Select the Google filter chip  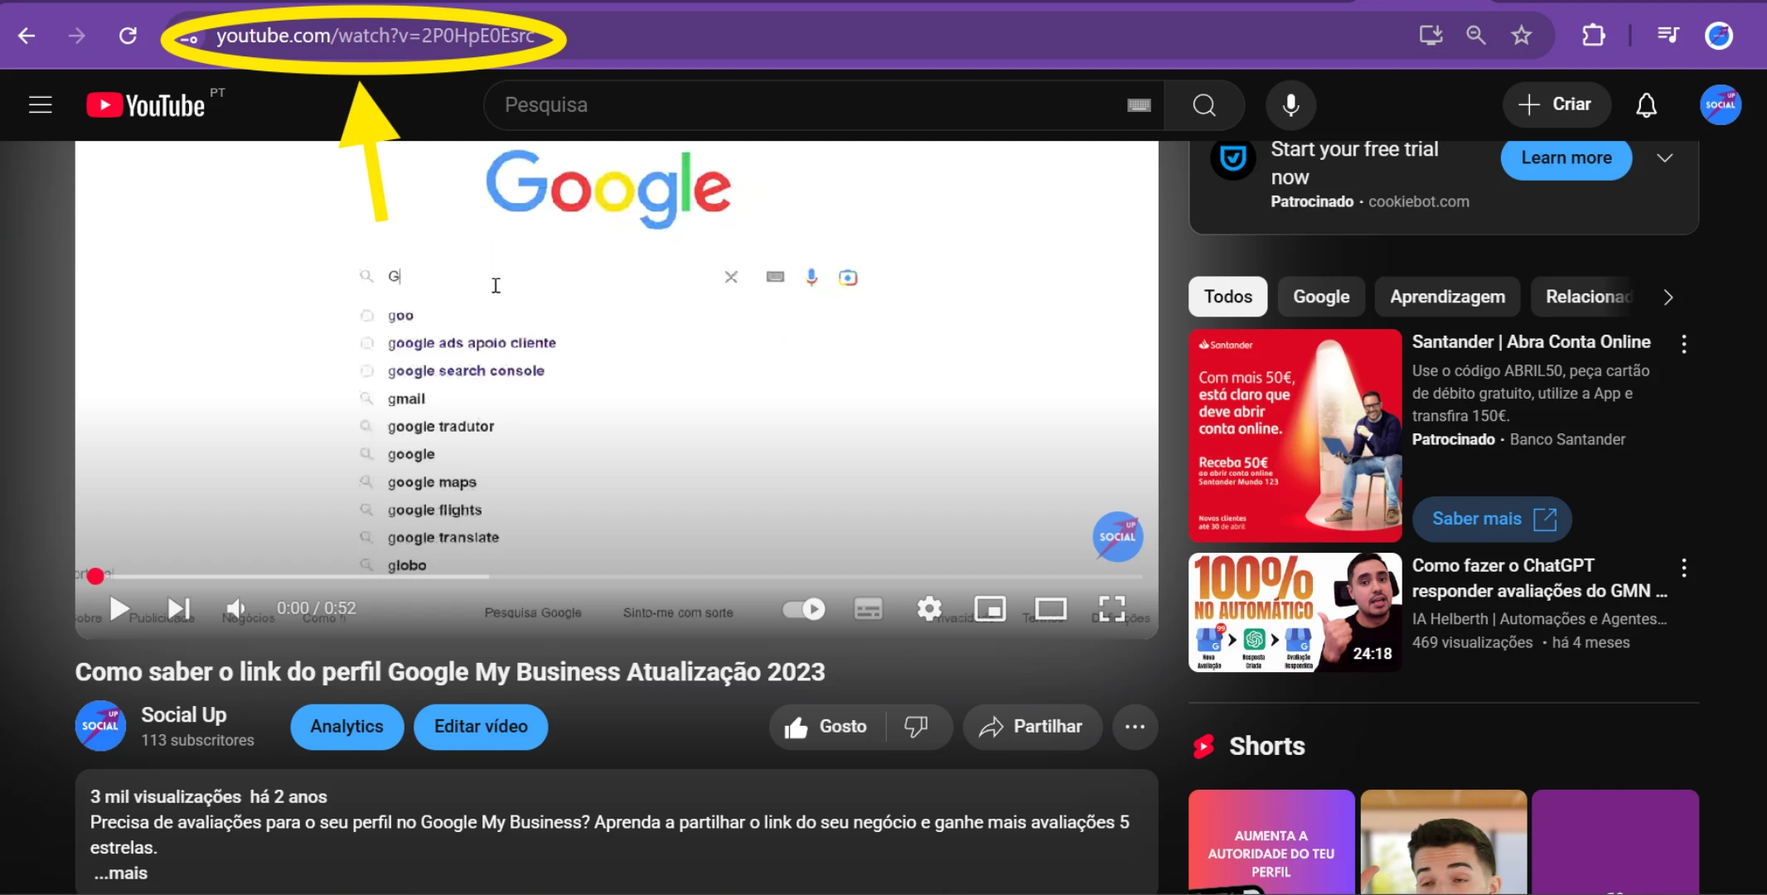1321,297
